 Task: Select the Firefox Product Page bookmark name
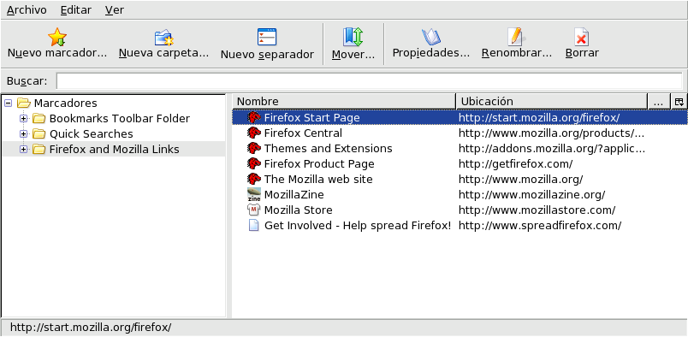click(319, 163)
